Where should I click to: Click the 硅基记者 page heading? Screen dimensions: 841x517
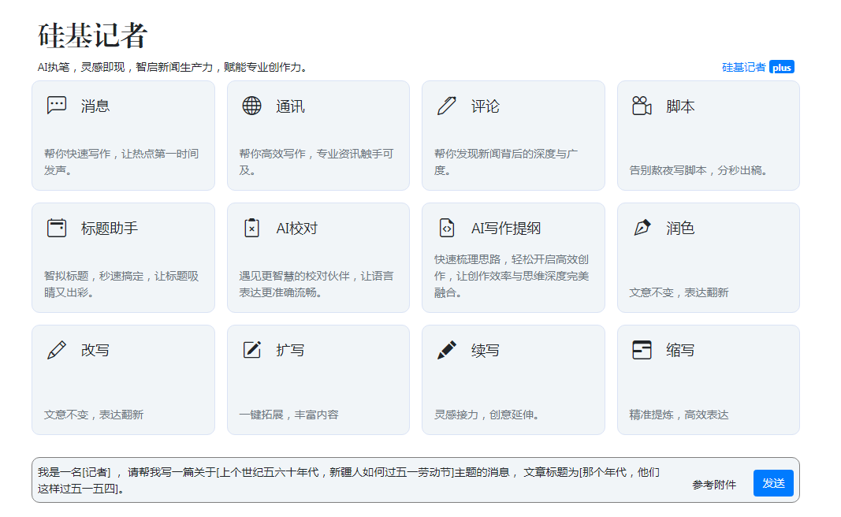[x=92, y=35]
